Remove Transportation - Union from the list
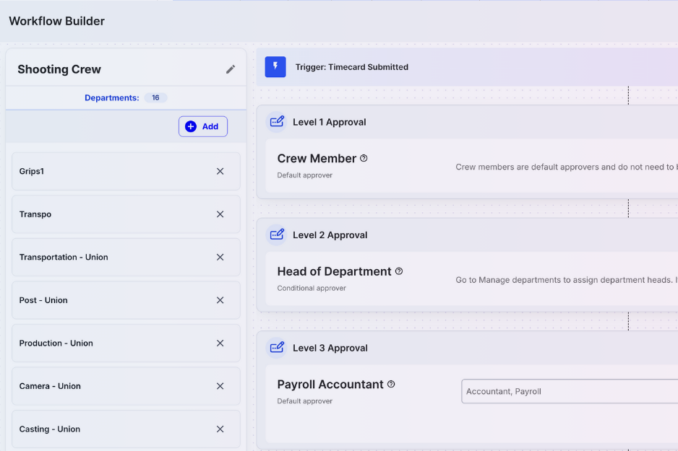The height and width of the screenshot is (451, 678). coord(220,257)
